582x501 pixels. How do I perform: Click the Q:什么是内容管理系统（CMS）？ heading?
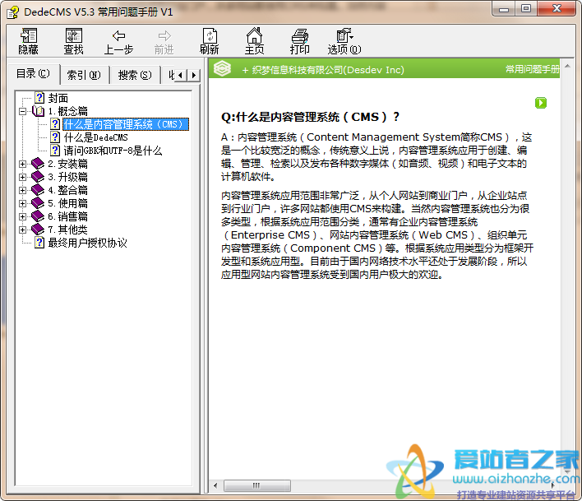310,117
